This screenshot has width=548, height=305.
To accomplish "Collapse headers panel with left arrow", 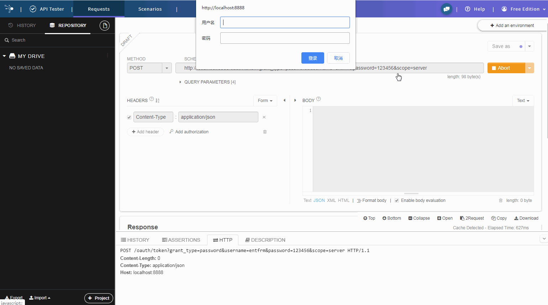I will pos(284,100).
